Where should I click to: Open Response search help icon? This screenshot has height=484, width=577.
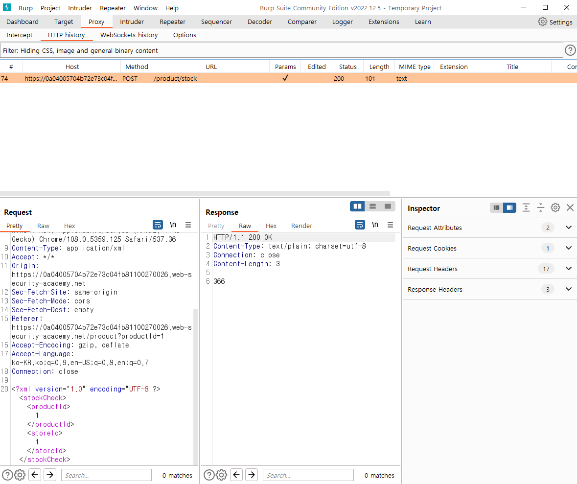point(209,475)
